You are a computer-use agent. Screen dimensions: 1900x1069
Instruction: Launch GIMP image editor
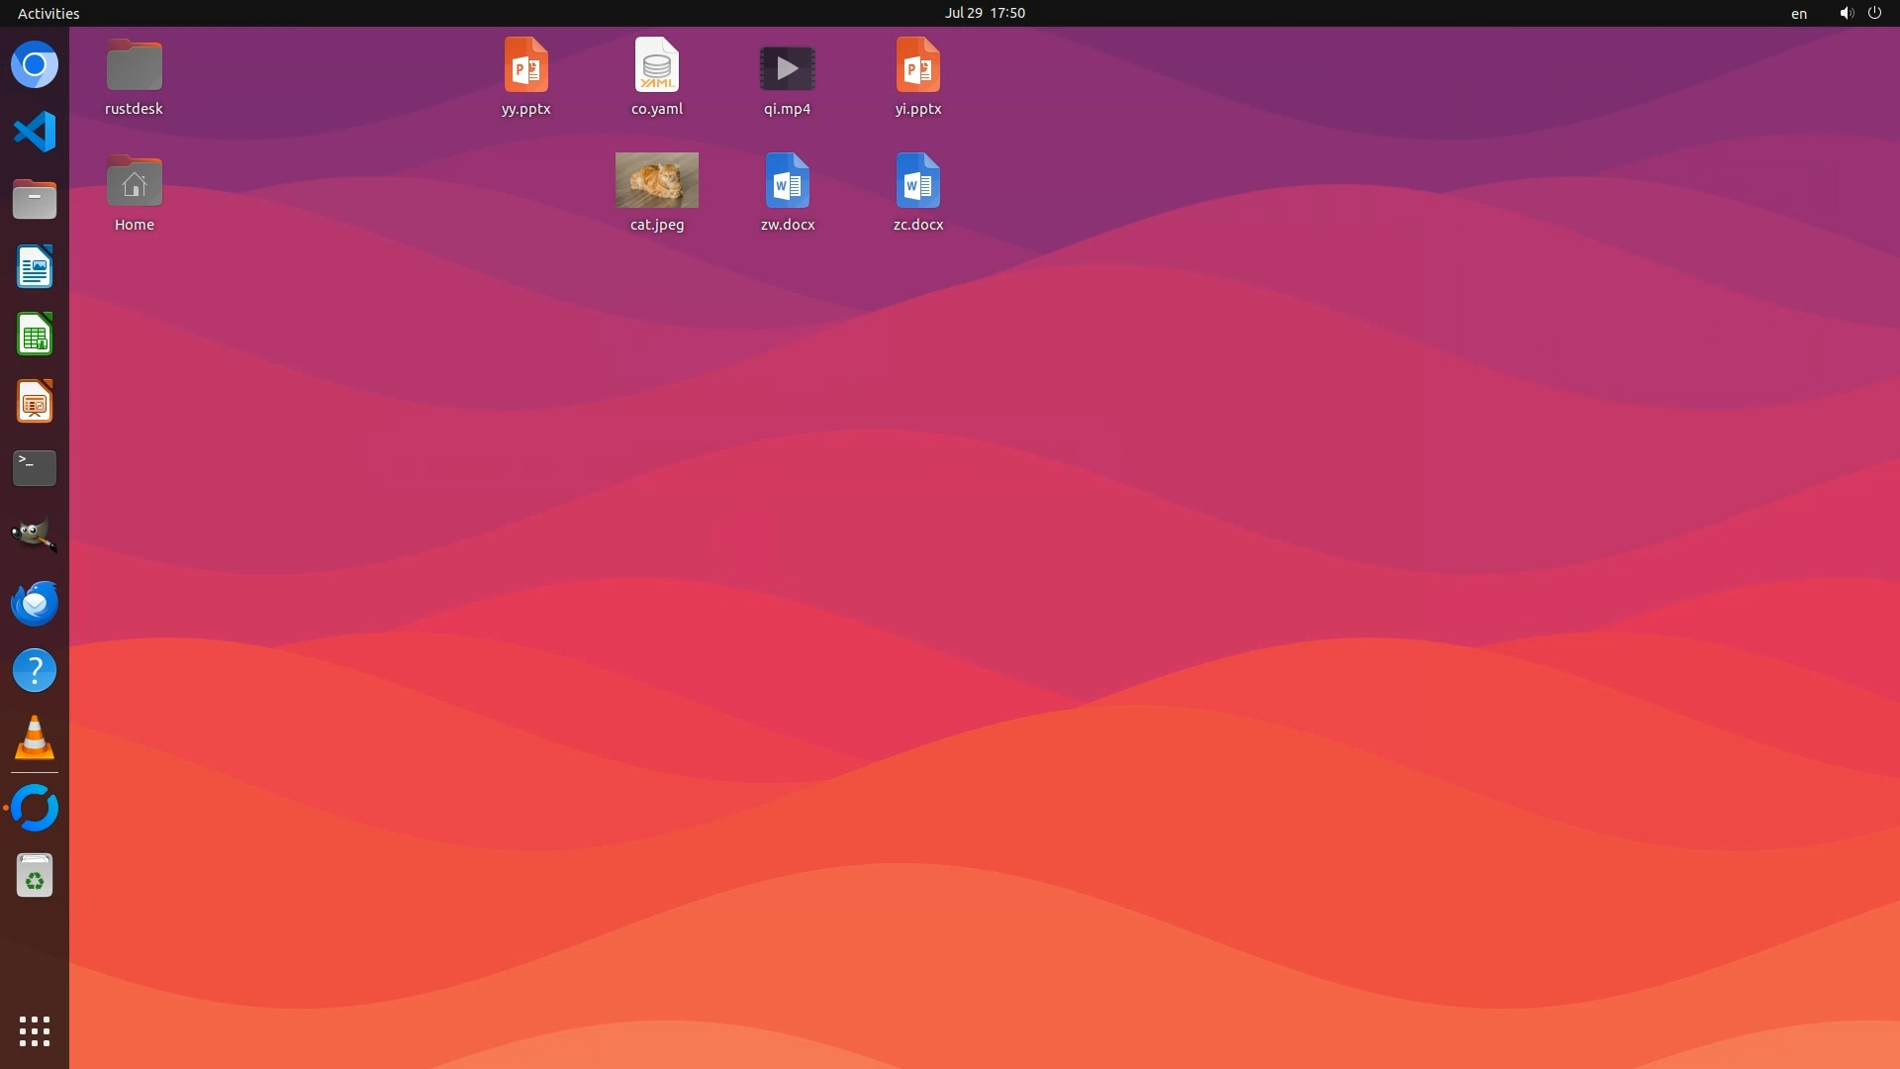coord(35,535)
